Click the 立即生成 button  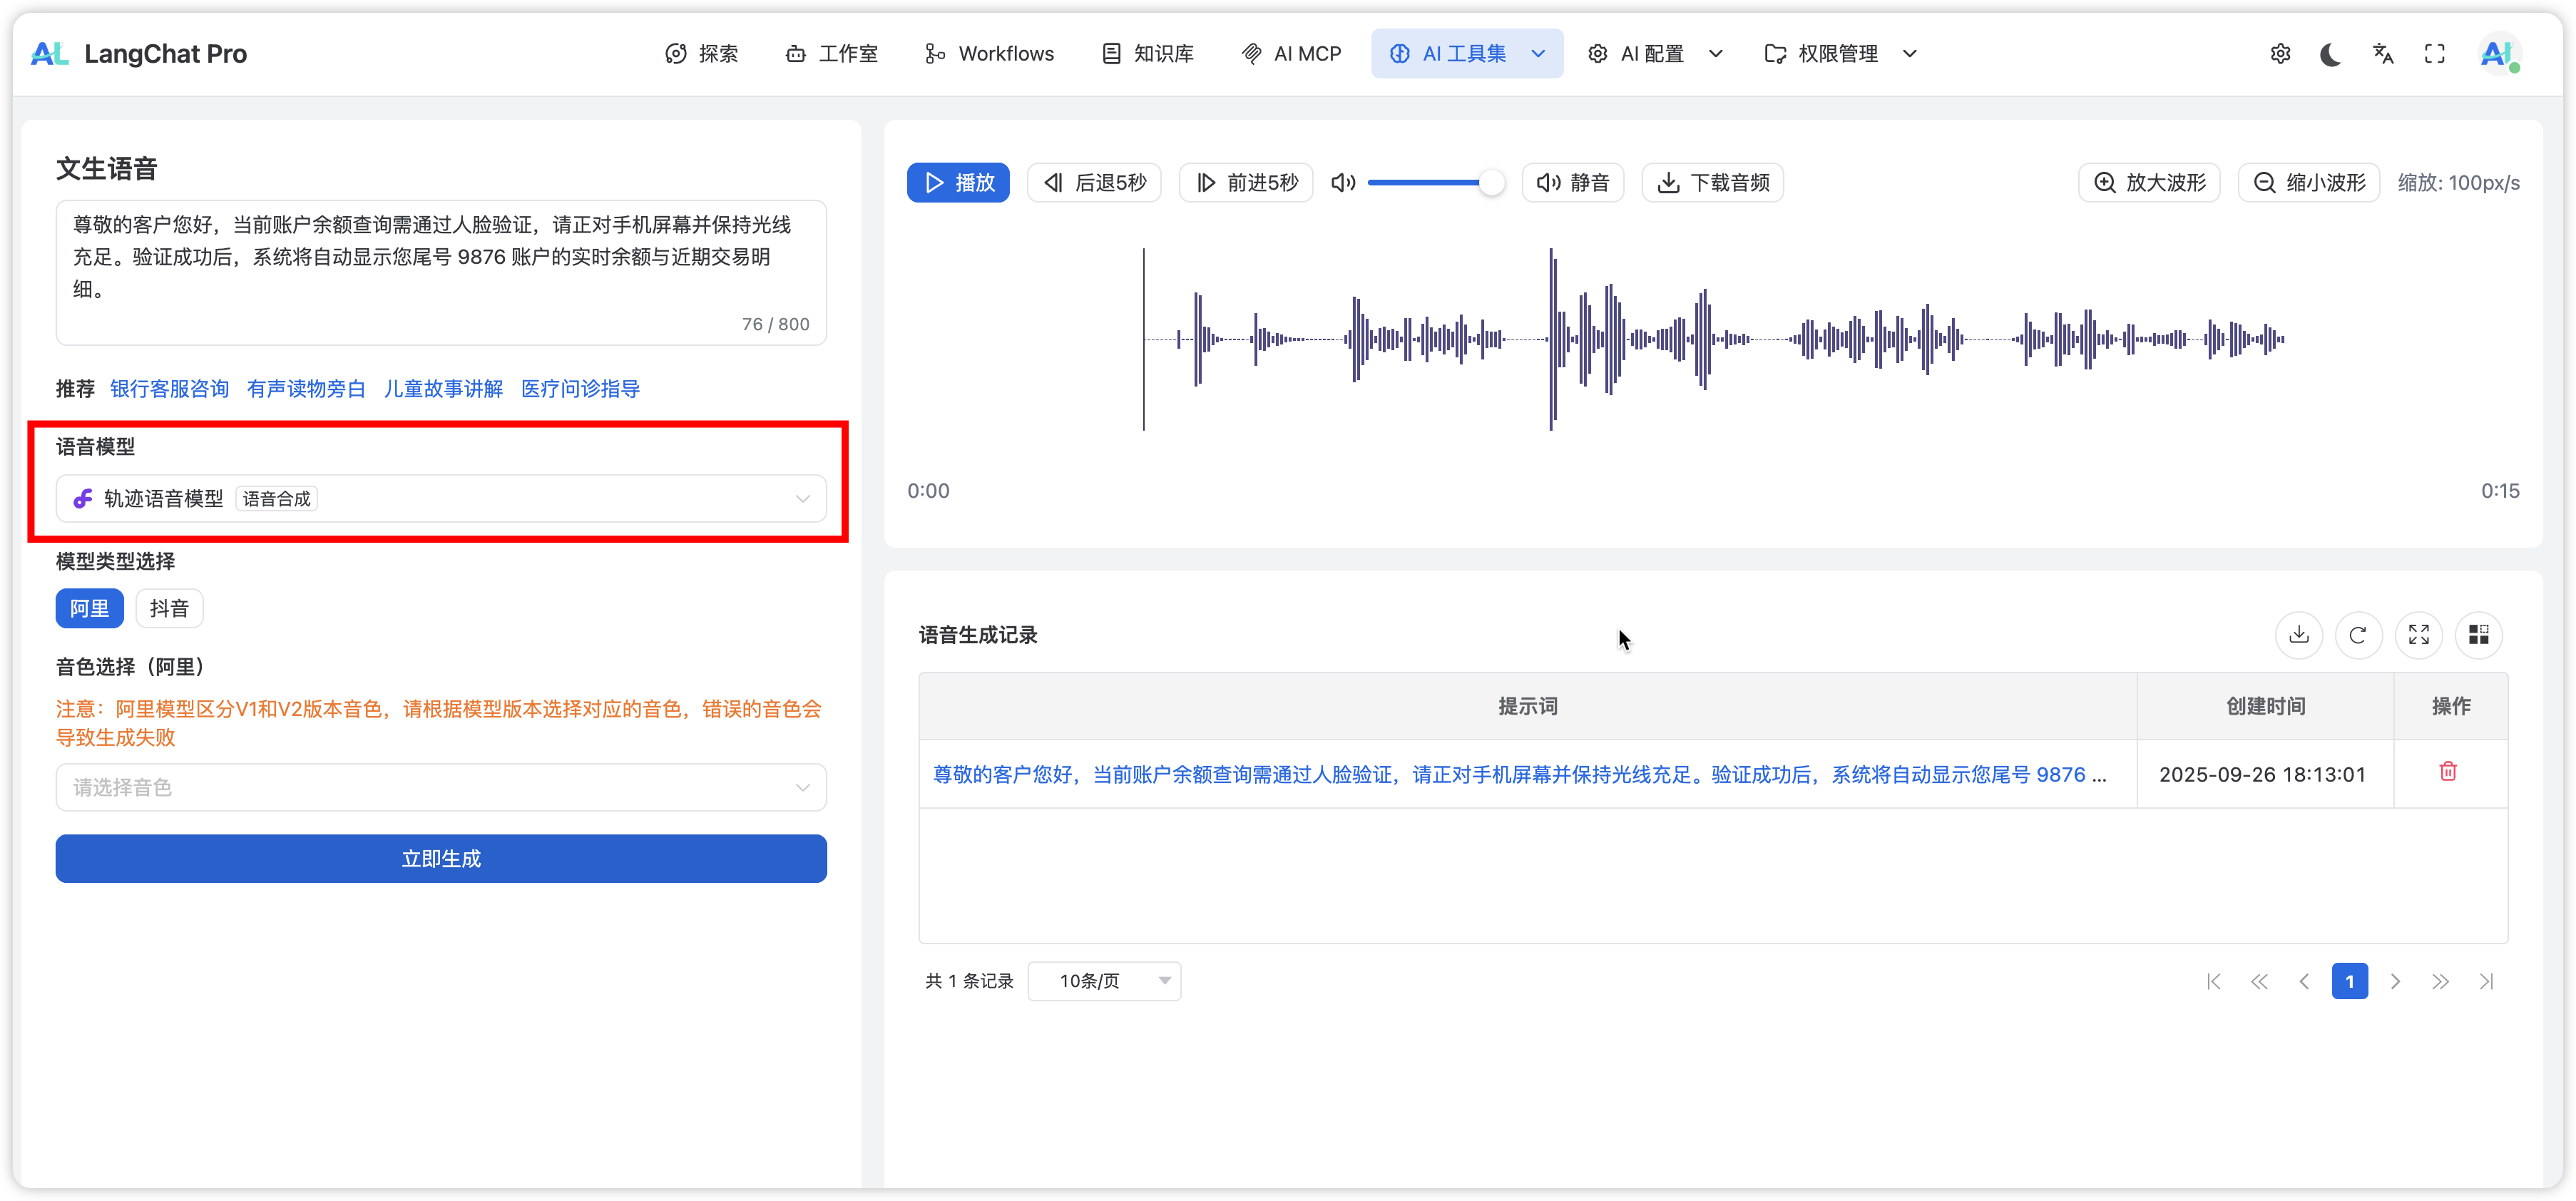pos(441,859)
